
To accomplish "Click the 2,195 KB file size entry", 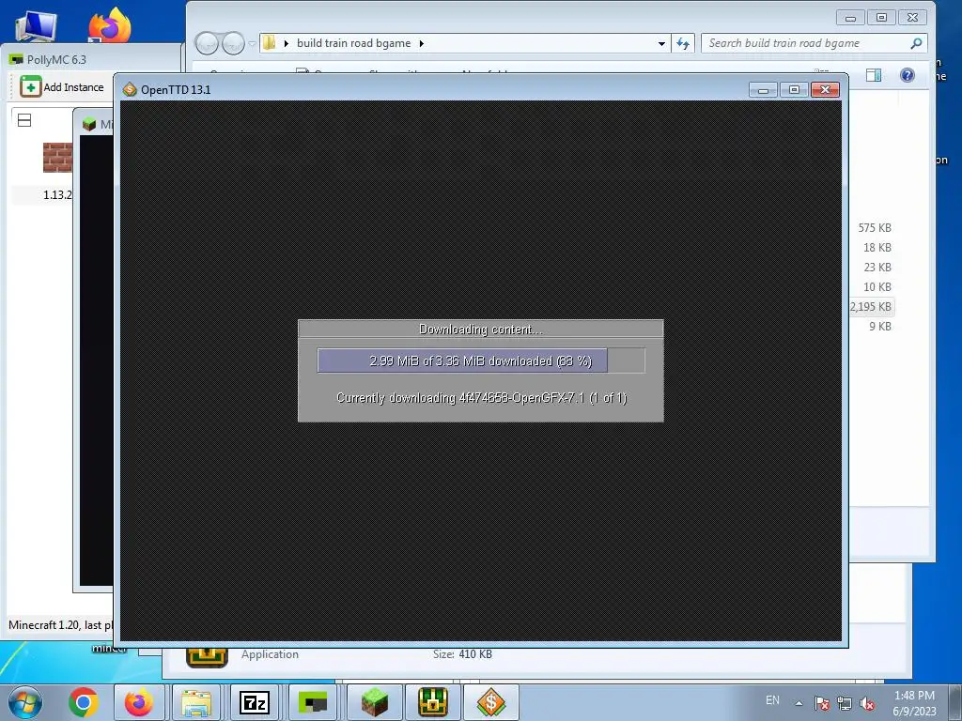I will tap(871, 307).
